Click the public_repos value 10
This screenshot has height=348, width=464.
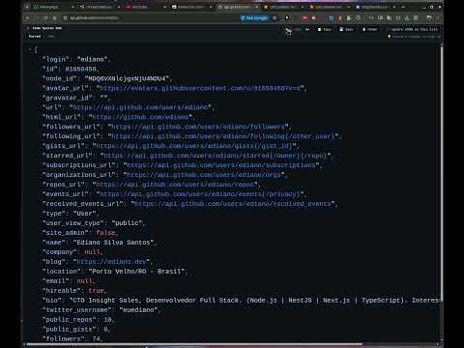pyautogui.click(x=107, y=320)
